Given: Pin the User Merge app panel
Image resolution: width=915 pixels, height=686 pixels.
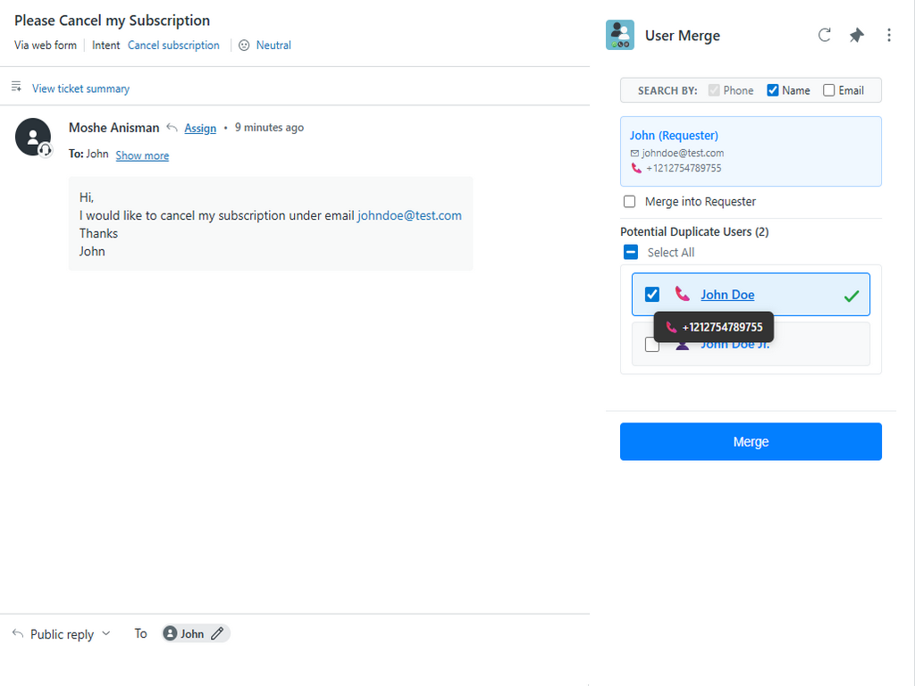Looking at the screenshot, I should pos(856,36).
